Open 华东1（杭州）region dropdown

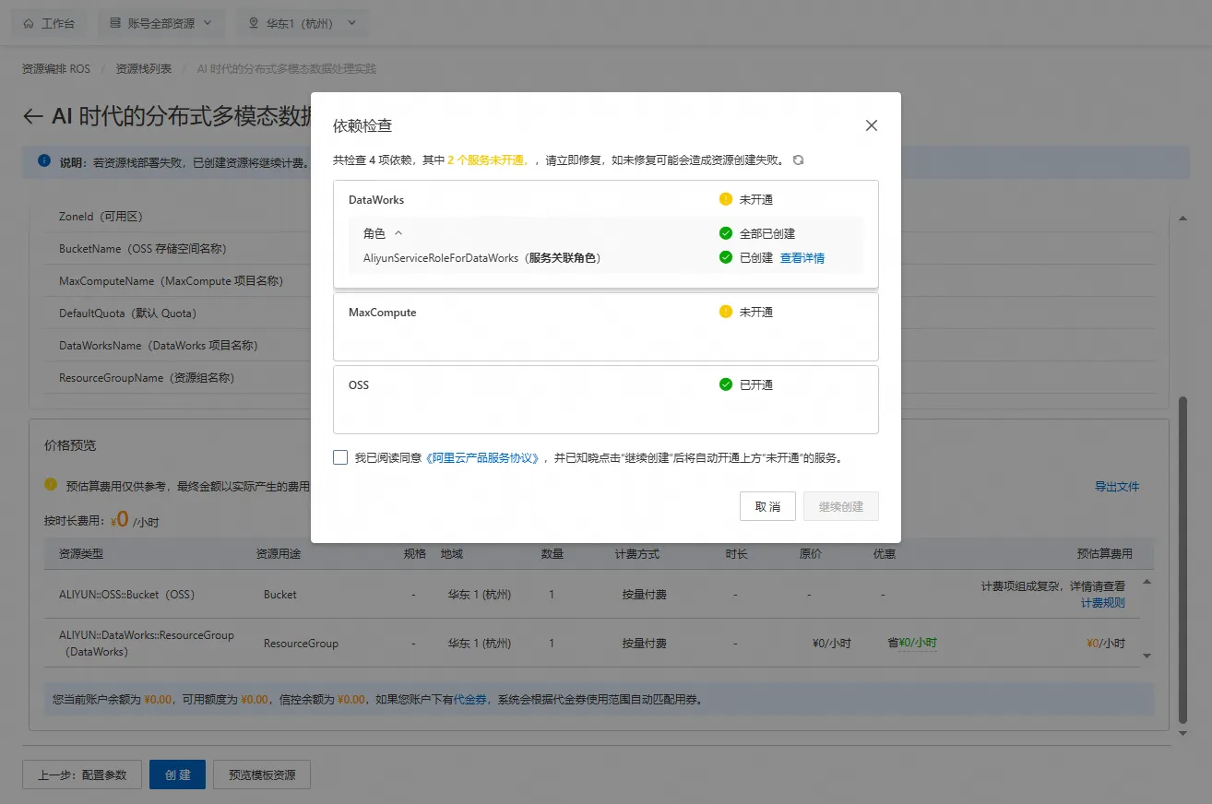[302, 23]
